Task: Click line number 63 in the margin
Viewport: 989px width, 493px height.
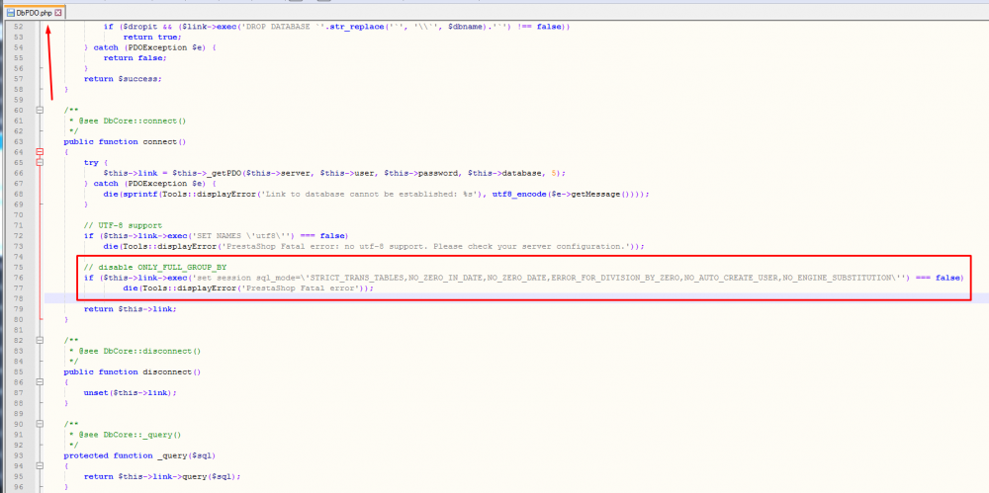Action: point(18,142)
